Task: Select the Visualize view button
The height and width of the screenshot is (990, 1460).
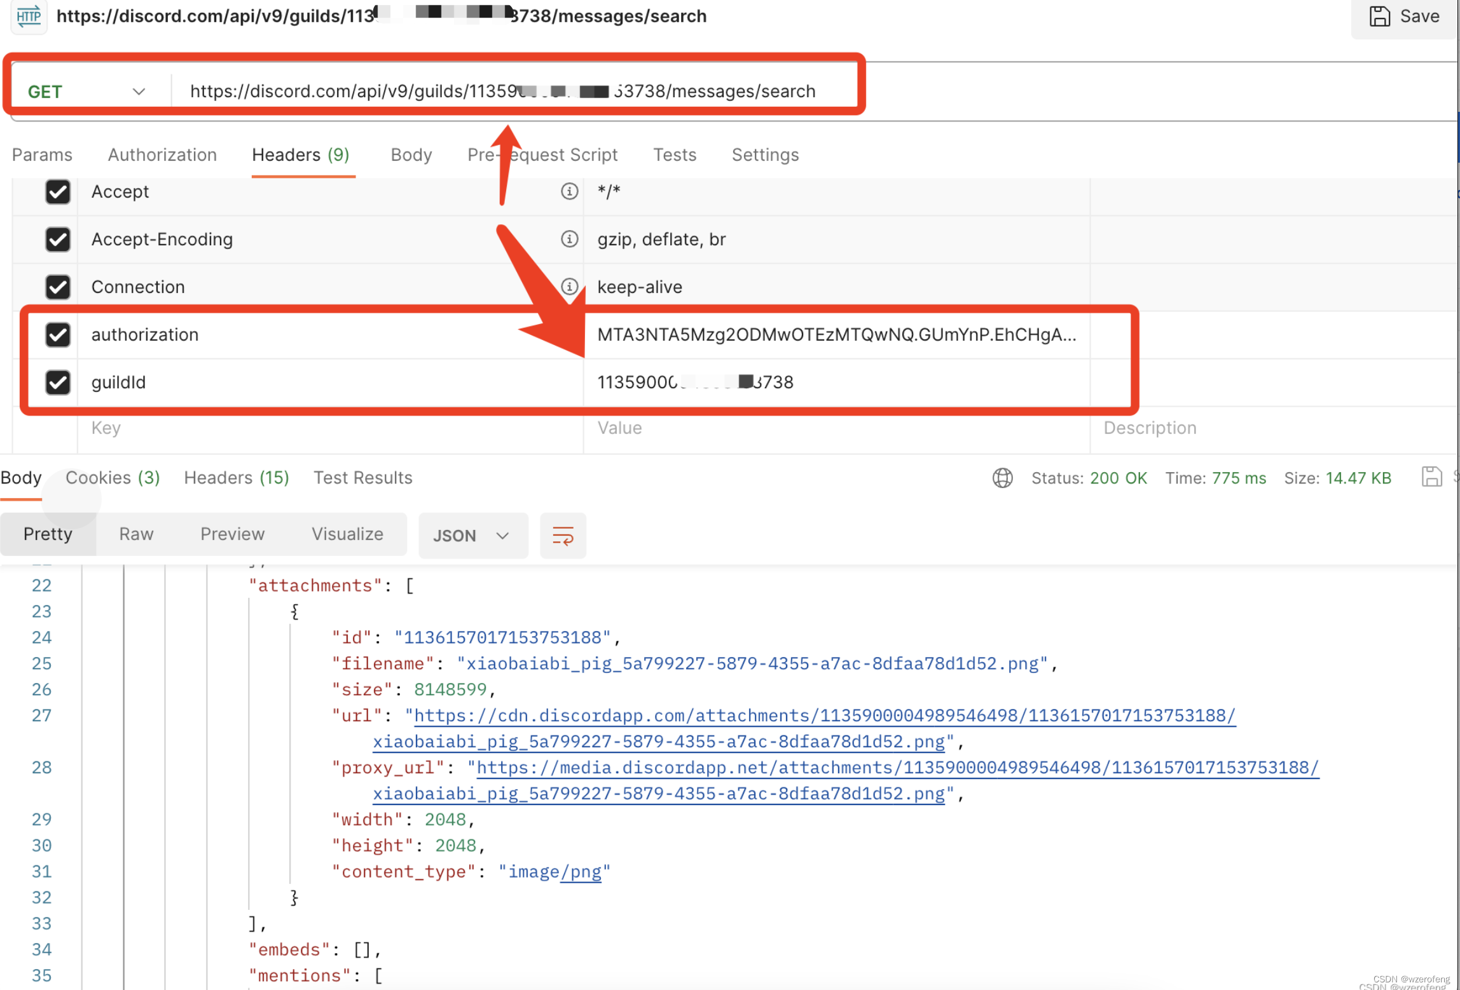Action: [x=347, y=534]
